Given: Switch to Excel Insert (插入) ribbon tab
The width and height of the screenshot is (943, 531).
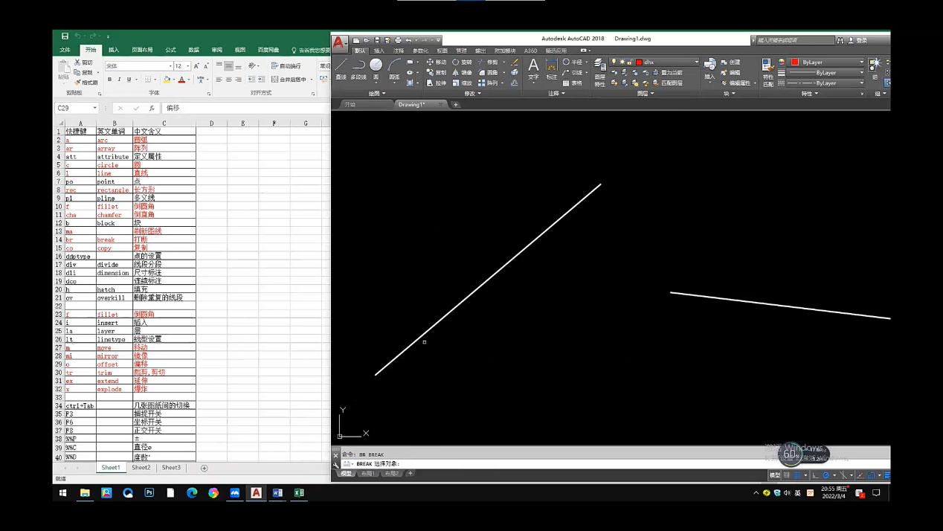Looking at the screenshot, I should [x=114, y=50].
